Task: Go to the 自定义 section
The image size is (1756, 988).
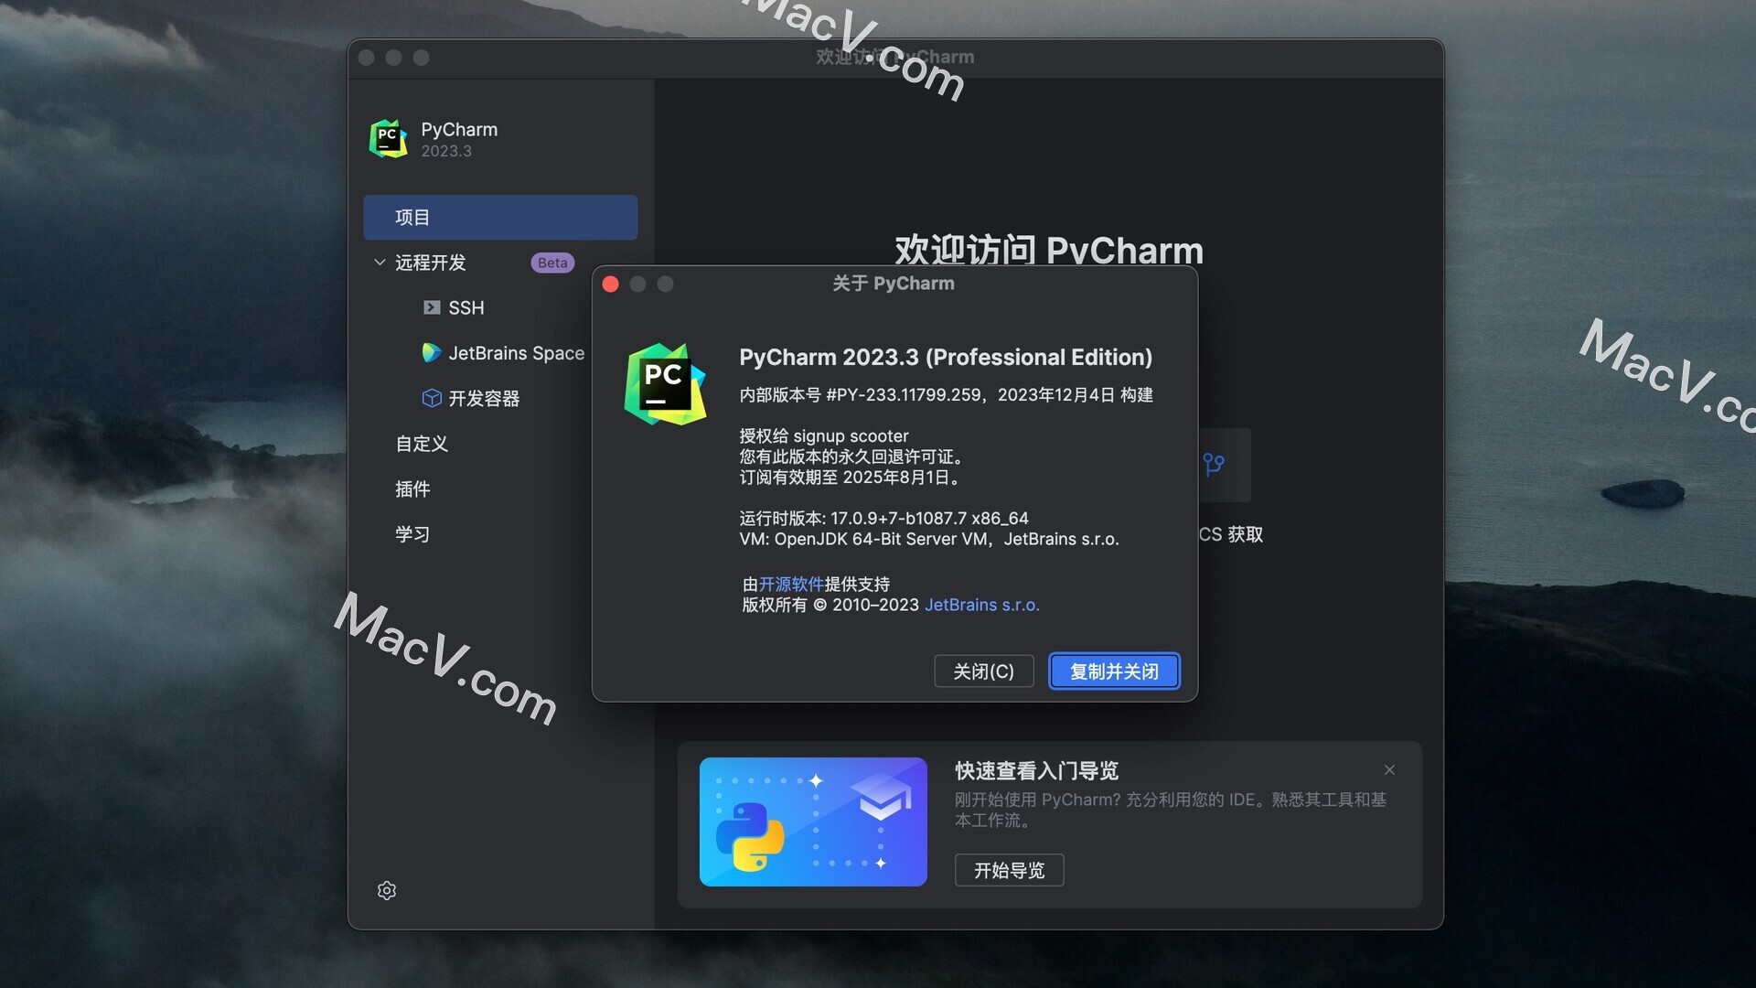Action: point(422,444)
